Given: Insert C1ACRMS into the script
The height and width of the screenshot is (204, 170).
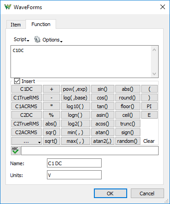Looking at the screenshot, I should tap(26, 106).
